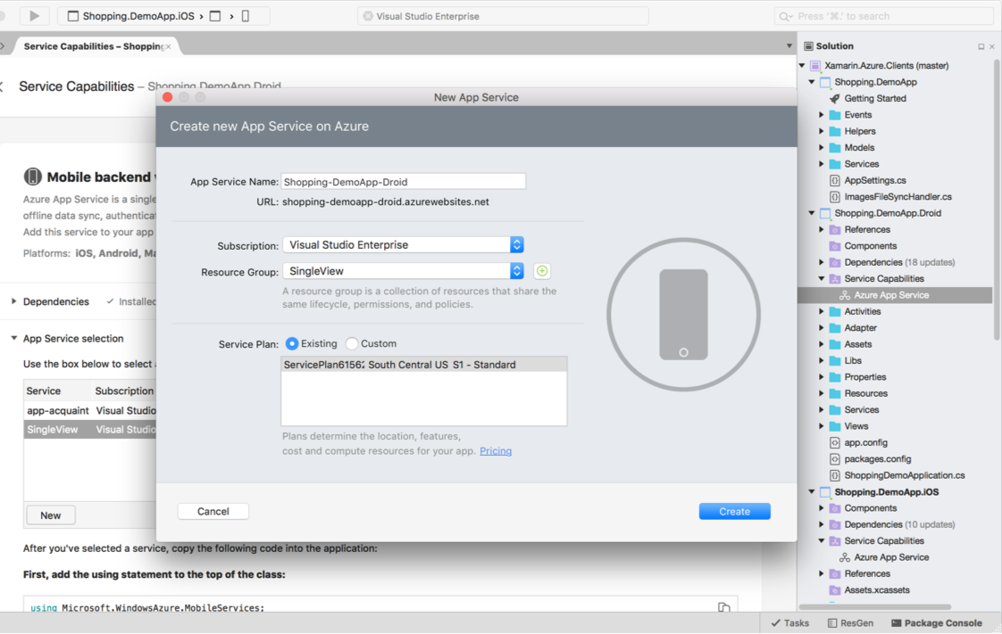Expand the Activities folder

click(822, 312)
